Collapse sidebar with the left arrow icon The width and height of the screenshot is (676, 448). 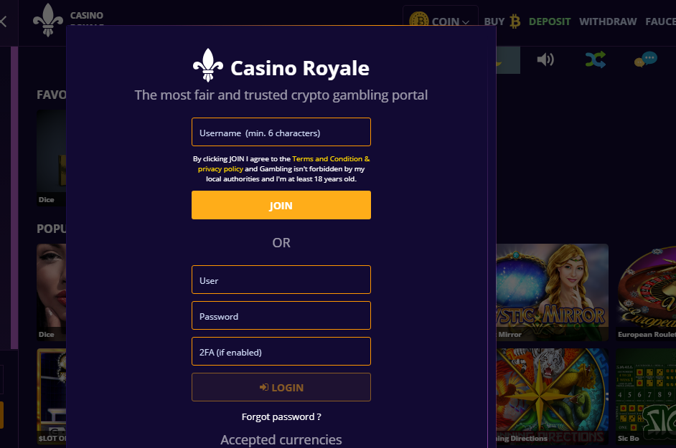(4, 21)
